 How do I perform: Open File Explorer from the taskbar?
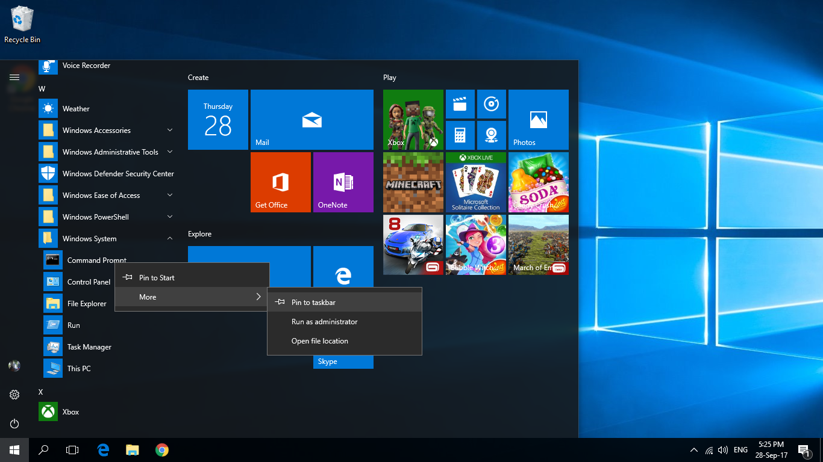133,450
